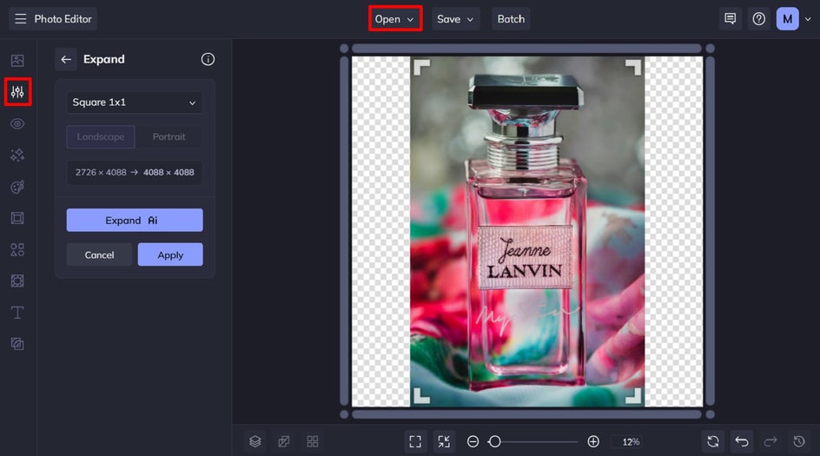Open the Square 1x1 aspect dropdown
Viewport: 820px width, 456px height.
point(135,102)
